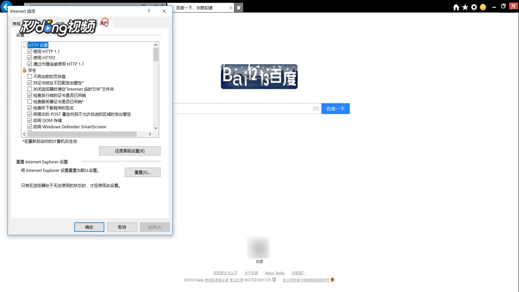Screen dimensions: 519x292
Task: Click the page icon beside HTTP 设置
Action: tap(25, 45)
